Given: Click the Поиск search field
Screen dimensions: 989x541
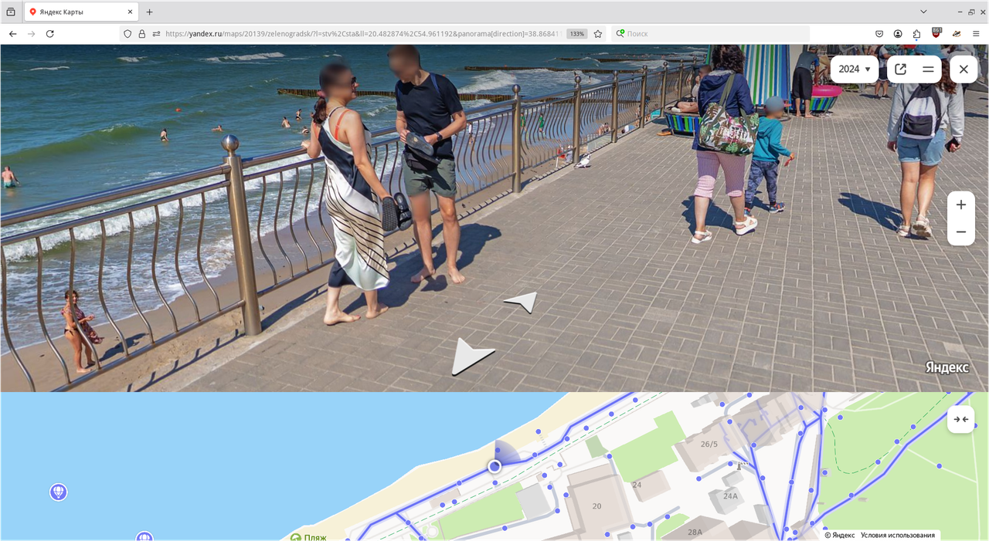Looking at the screenshot, I should tap(711, 34).
